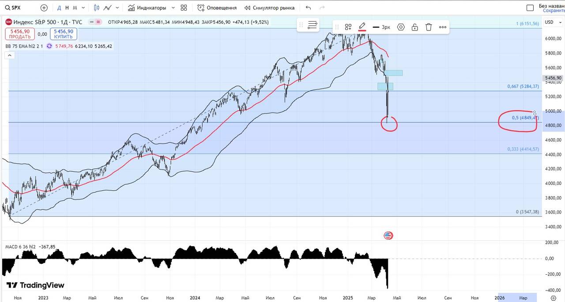Toggle the symbol legend pill indicator
This screenshot has height=302, width=565.
pos(94,22)
